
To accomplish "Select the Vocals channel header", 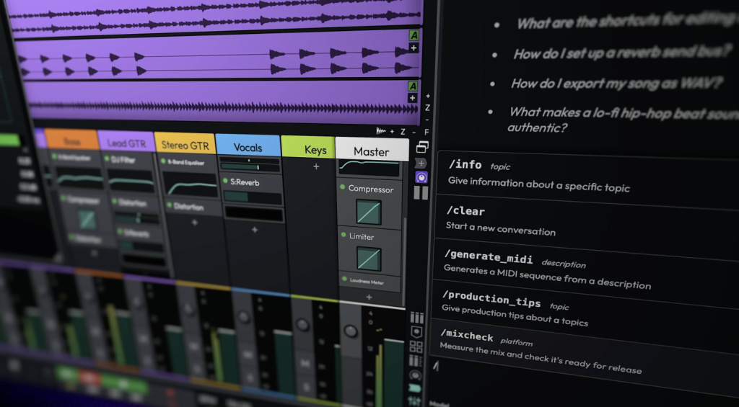I will (x=248, y=146).
